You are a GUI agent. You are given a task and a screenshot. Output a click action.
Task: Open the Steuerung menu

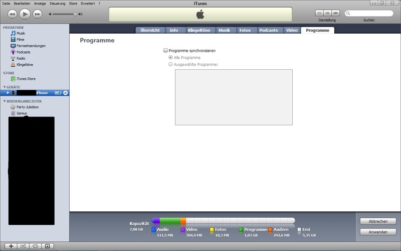point(57,4)
